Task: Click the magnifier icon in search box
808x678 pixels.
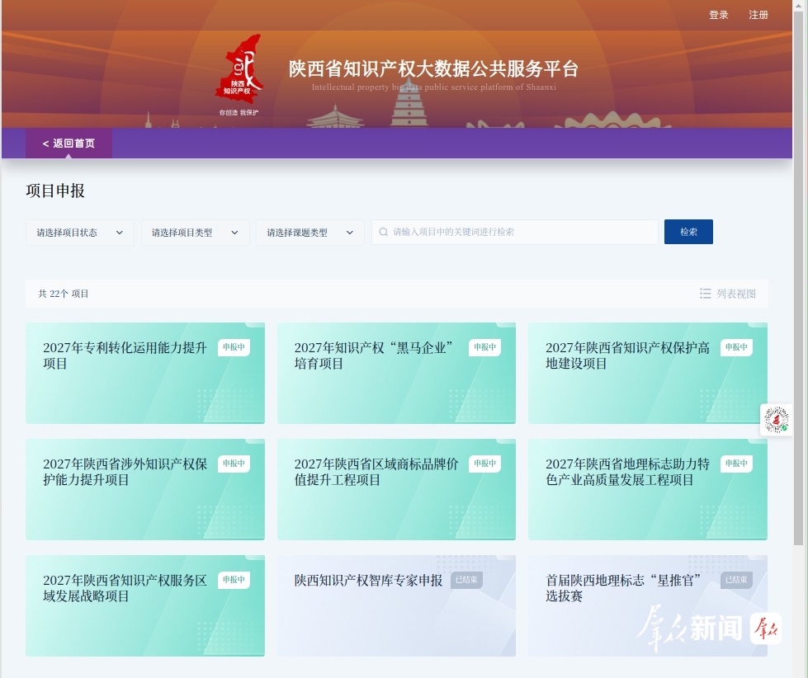Action: (384, 232)
